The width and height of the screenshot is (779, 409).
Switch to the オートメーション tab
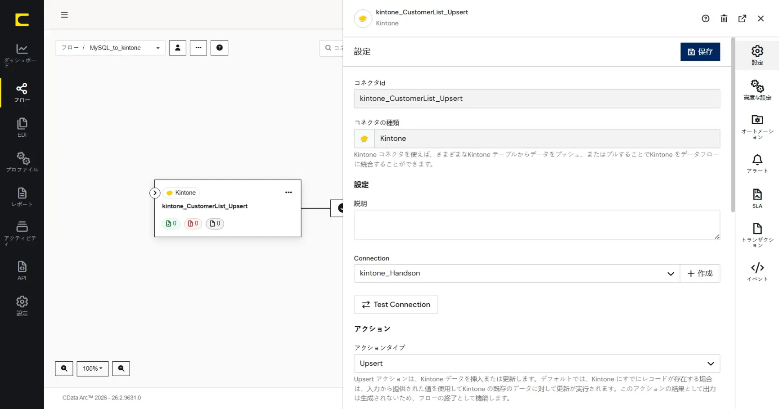(757, 128)
